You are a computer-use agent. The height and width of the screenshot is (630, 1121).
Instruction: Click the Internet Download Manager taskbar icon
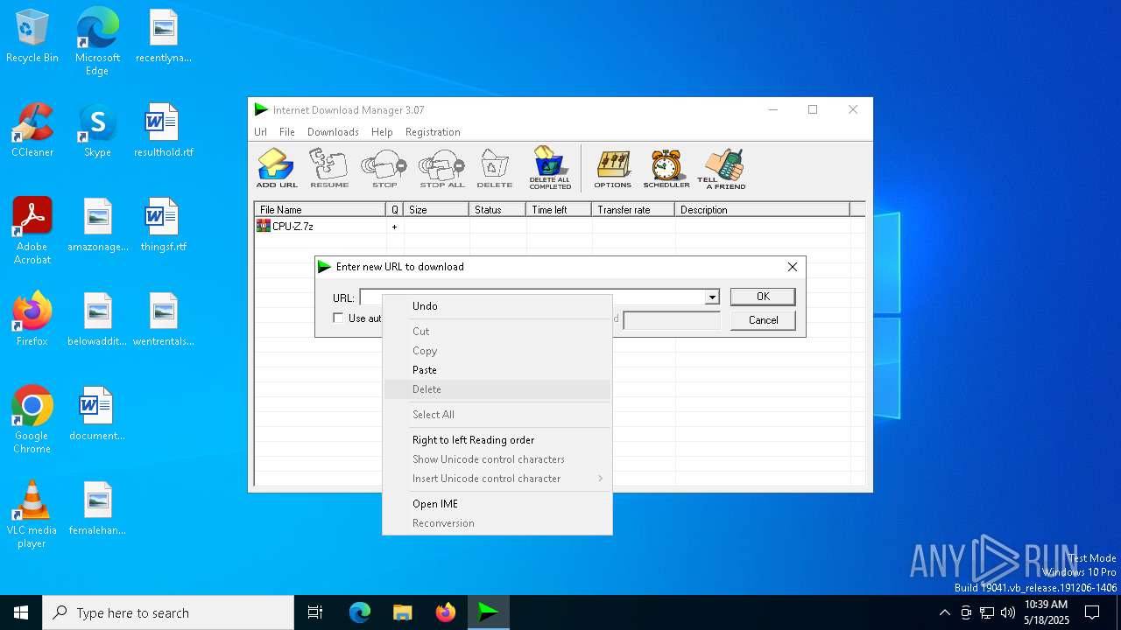(489, 612)
